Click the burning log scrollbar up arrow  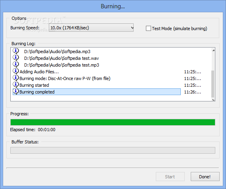coord(213,50)
